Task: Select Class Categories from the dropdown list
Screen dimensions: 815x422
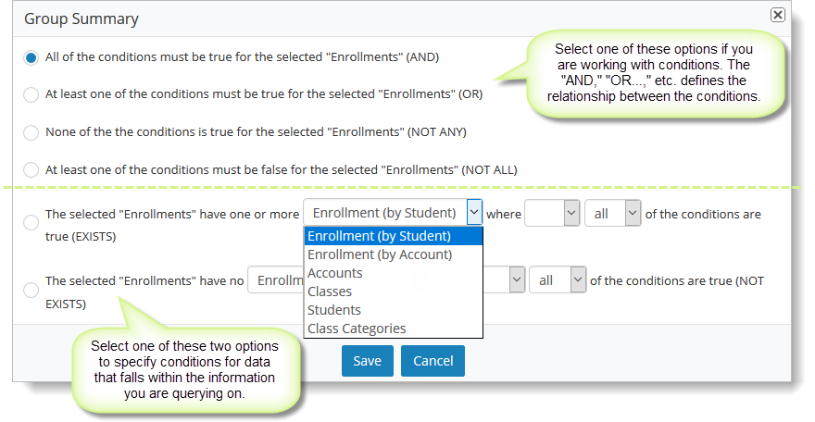Action: (x=394, y=329)
